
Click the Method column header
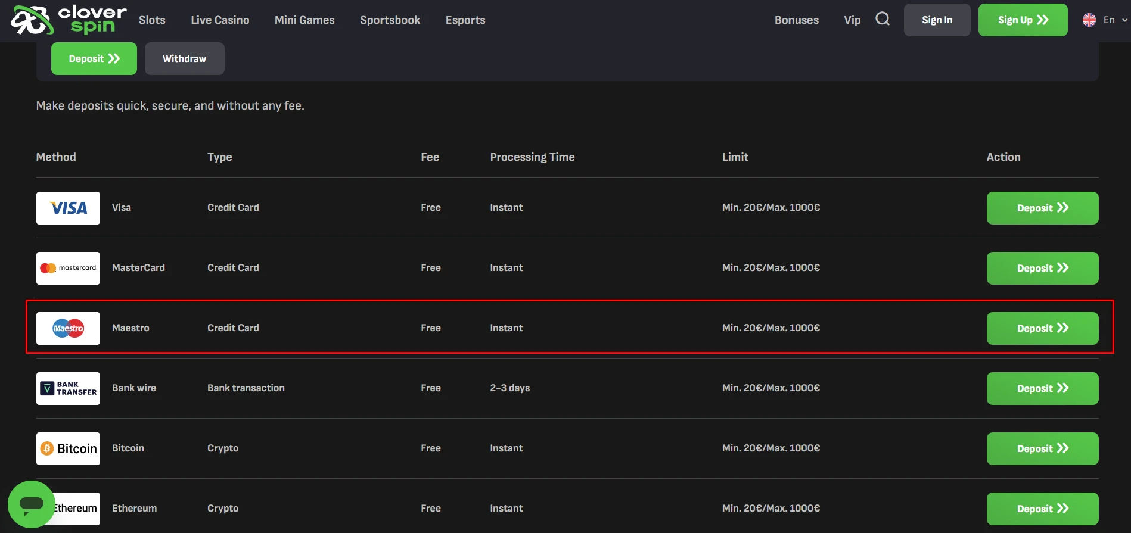pos(56,157)
